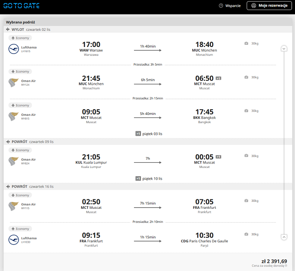Select the POWRÓT czwartek 16 lis header
Screen dimensions: 295x271
pos(147,187)
